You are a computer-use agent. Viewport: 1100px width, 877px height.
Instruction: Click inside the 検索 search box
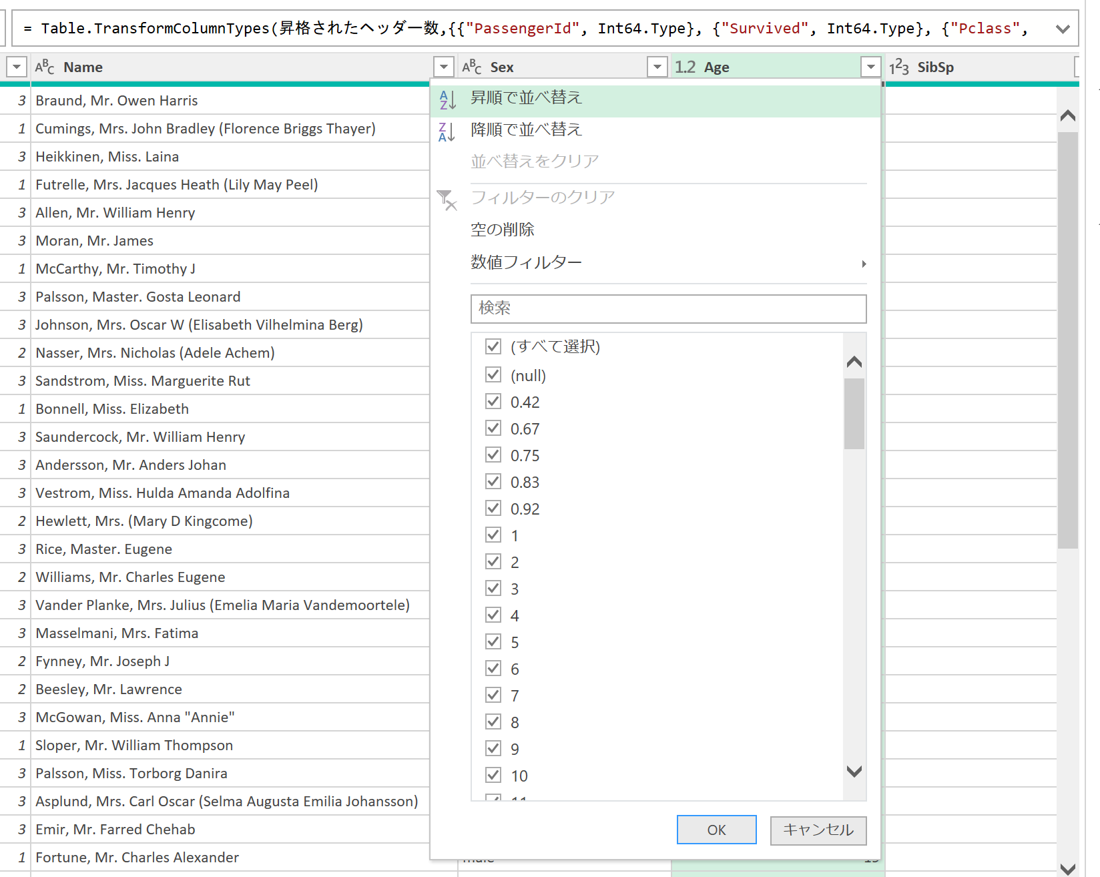point(667,308)
